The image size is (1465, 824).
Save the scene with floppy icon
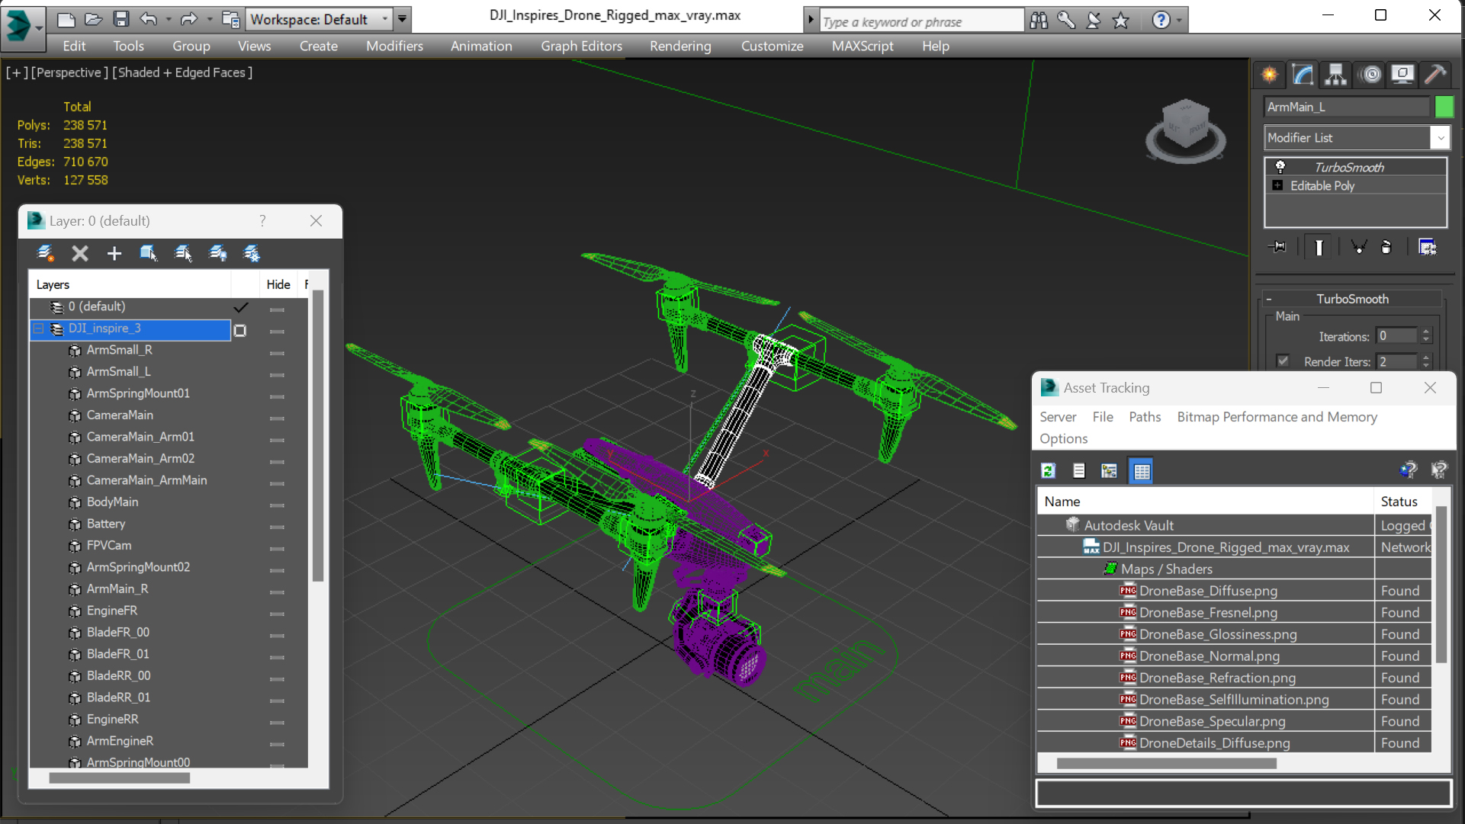120,19
